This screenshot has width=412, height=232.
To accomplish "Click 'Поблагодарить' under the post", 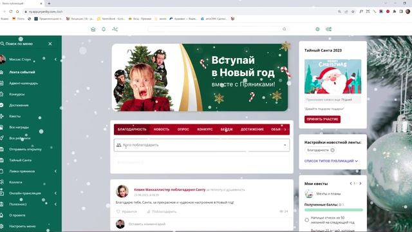I will click(x=162, y=211).
